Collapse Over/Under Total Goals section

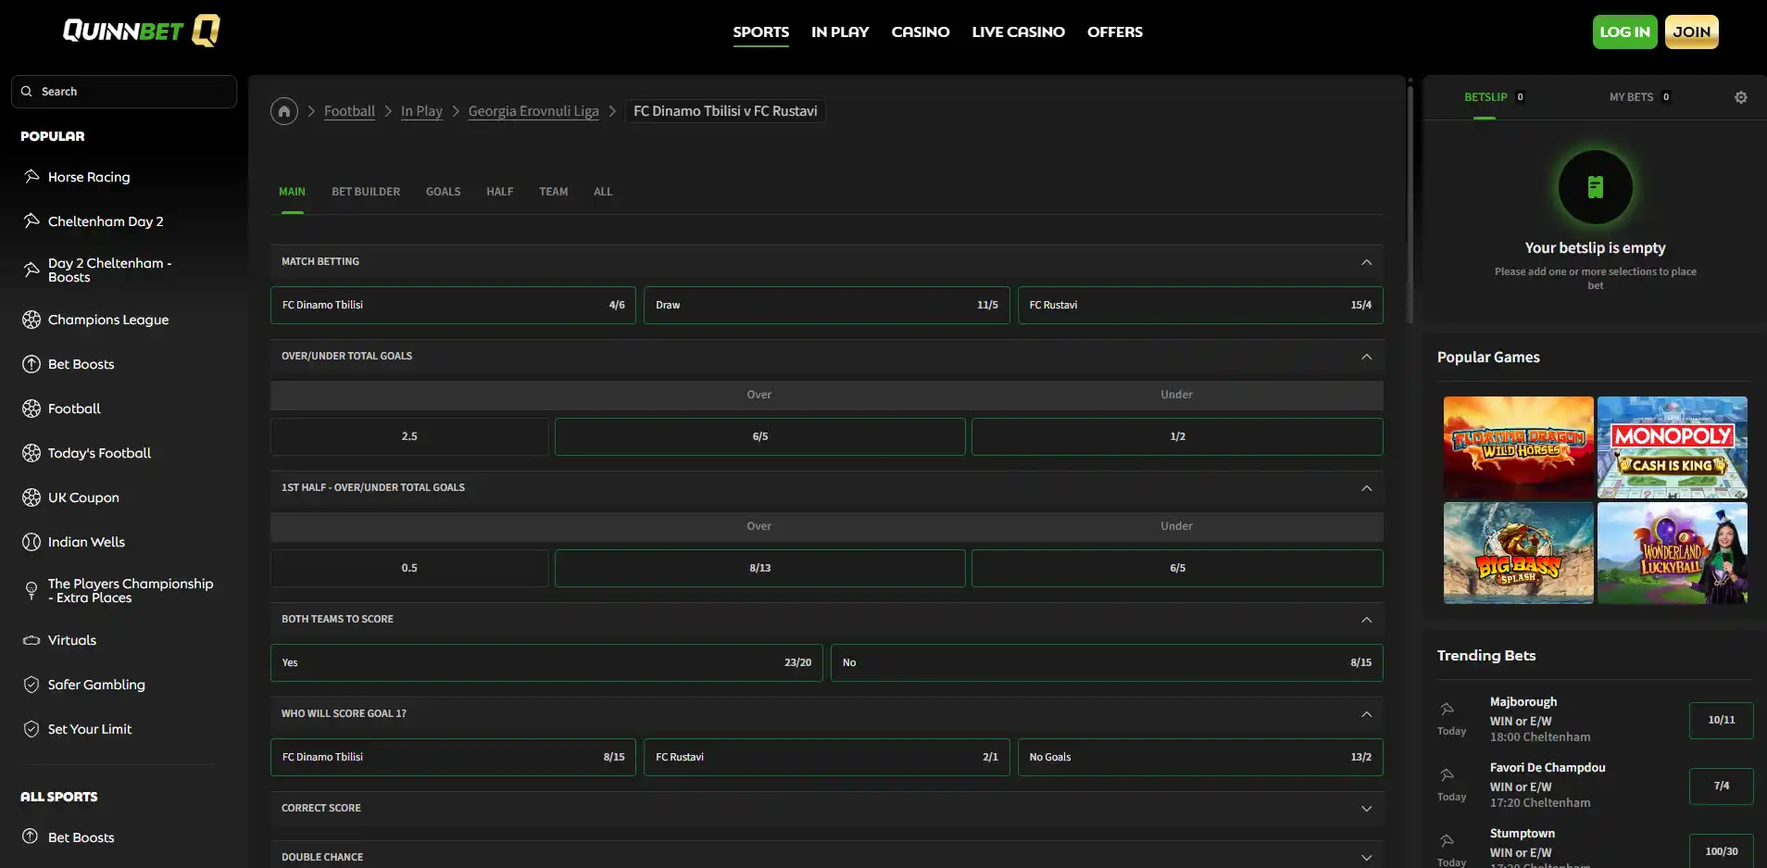tap(1366, 357)
